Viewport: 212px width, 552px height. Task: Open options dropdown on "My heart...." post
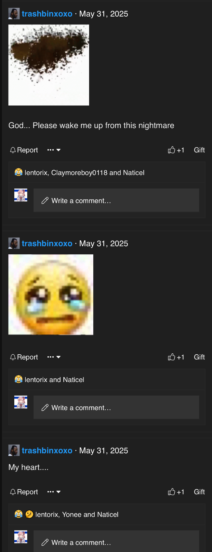54,492
